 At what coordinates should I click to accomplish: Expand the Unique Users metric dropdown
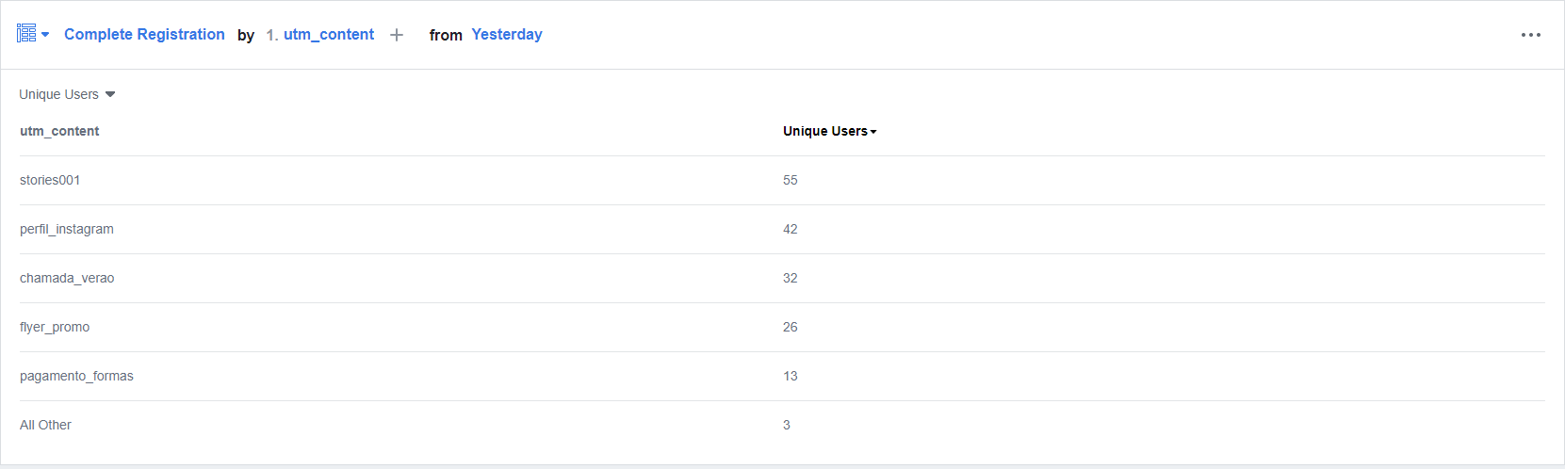(x=67, y=94)
